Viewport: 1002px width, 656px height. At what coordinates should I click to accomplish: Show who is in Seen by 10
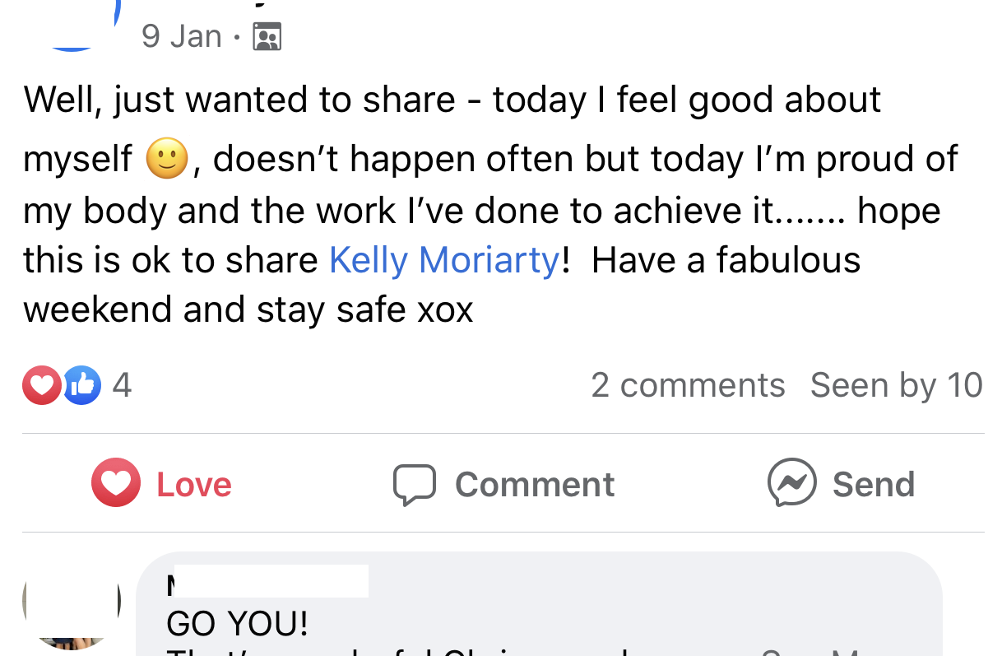coord(896,385)
